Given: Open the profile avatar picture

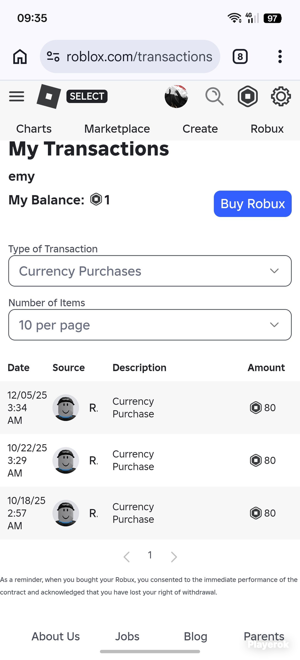Looking at the screenshot, I should [x=176, y=96].
